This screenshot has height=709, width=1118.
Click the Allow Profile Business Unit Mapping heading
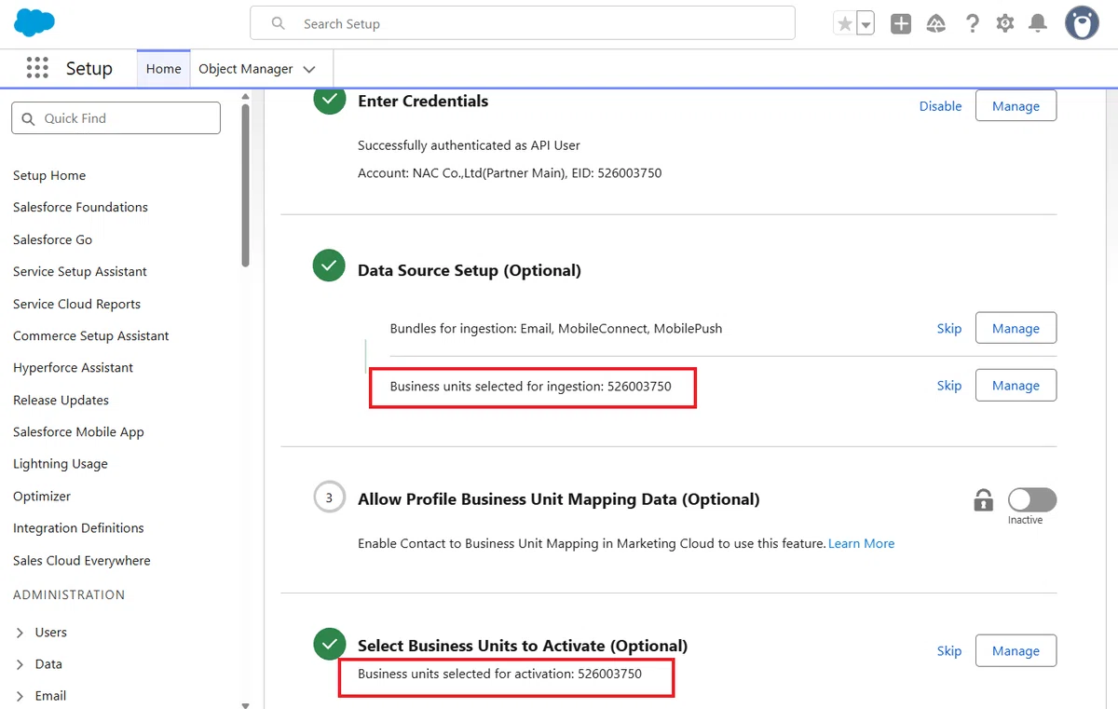pos(559,499)
